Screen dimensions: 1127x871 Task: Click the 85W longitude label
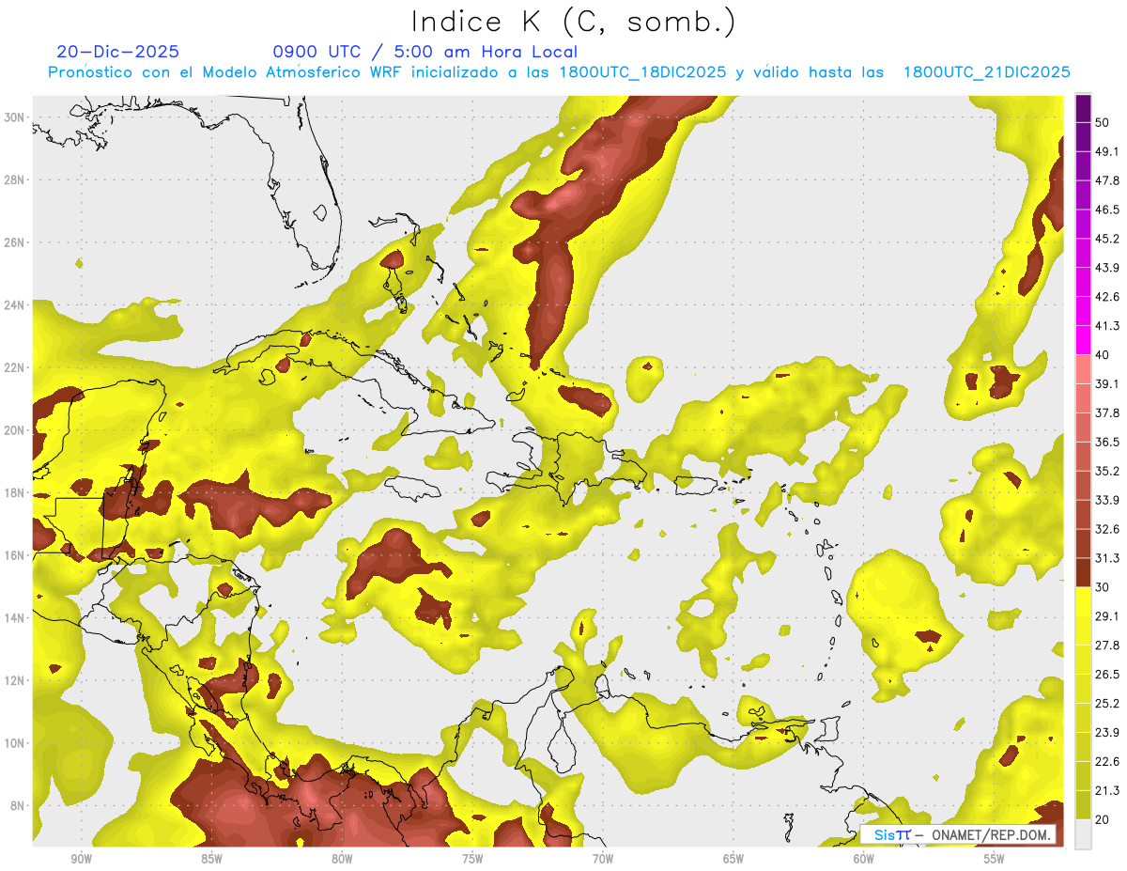211,859
